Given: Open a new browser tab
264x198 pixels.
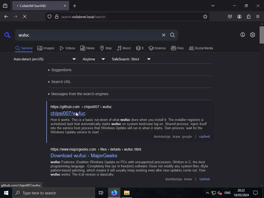Looking at the screenshot, I should point(75,6).
